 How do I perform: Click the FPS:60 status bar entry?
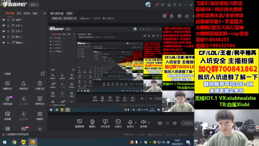click(141, 135)
